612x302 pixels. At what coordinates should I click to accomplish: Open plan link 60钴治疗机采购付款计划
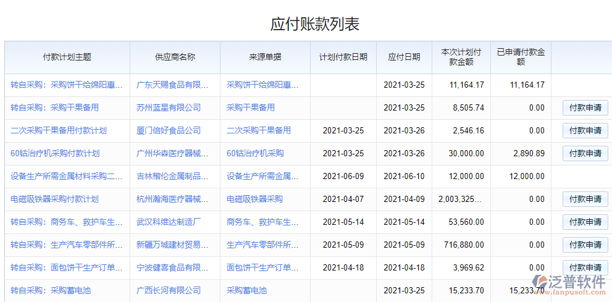point(55,153)
